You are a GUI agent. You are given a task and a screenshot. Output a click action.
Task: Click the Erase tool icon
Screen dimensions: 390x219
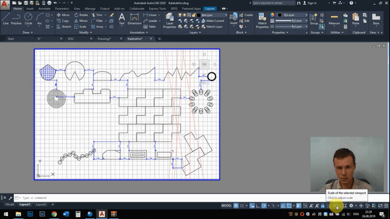coord(112,15)
